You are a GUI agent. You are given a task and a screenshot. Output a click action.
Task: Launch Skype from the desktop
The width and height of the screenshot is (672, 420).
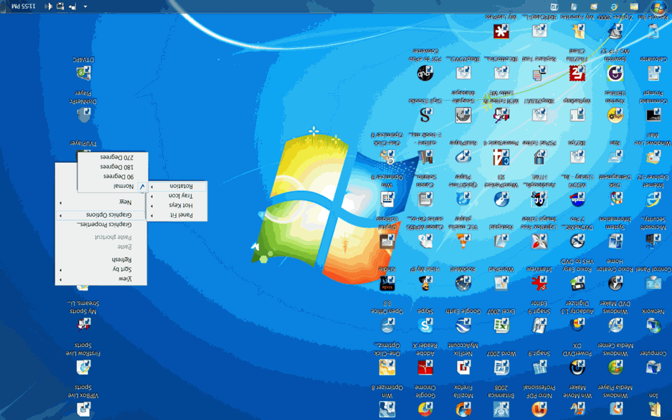[x=425, y=325]
